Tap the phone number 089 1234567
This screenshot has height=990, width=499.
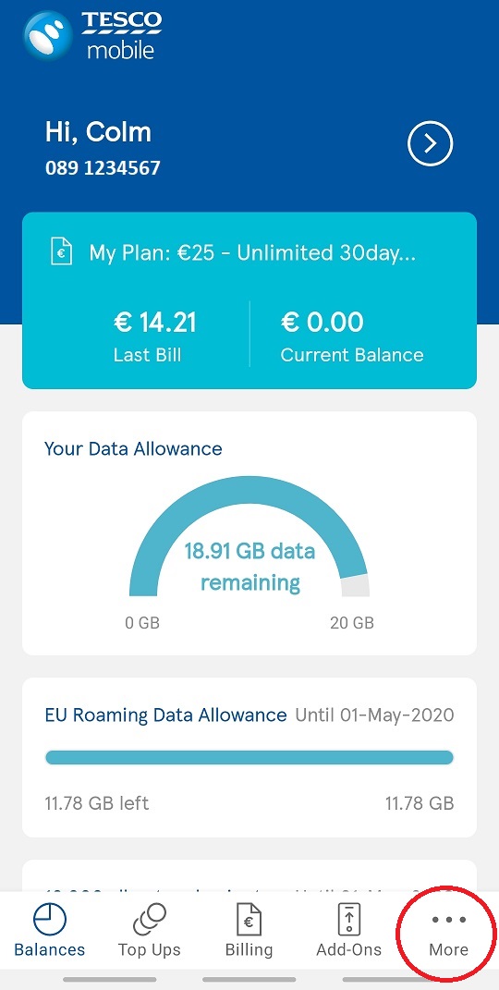pyautogui.click(x=103, y=168)
